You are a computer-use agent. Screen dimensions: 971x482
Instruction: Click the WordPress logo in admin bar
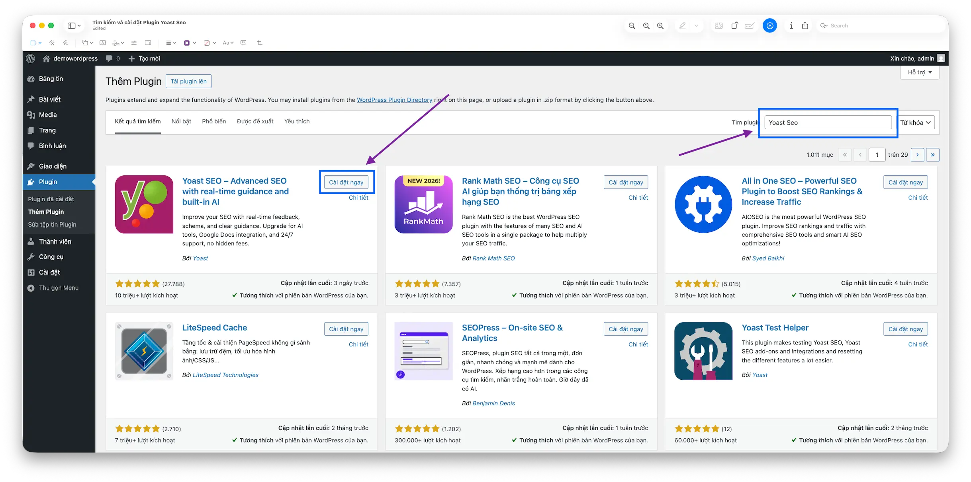31,58
